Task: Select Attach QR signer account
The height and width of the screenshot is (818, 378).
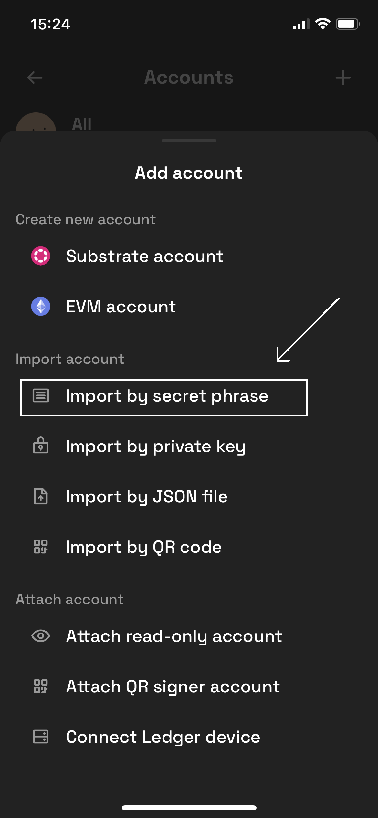Action: [x=189, y=687]
